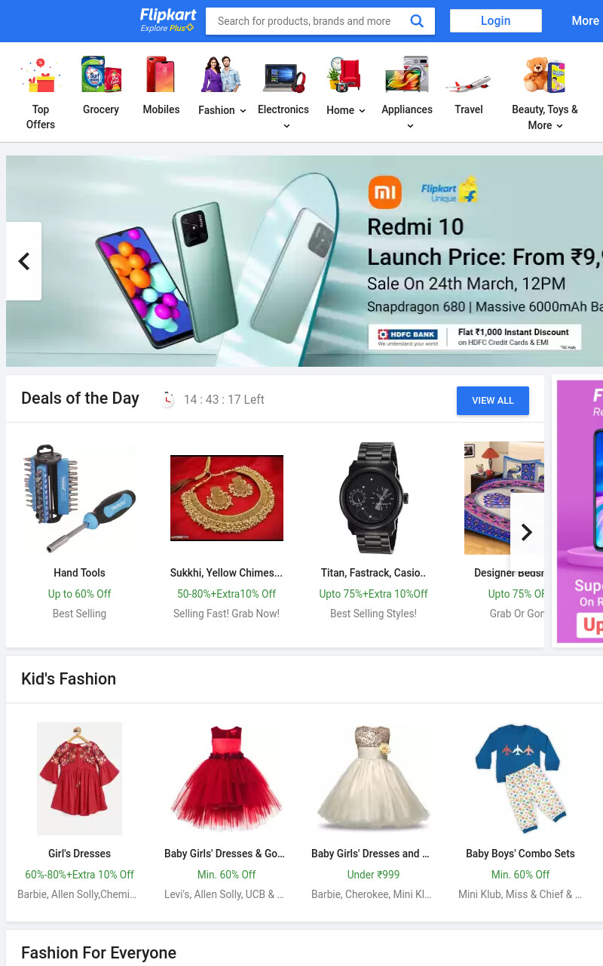Show previous banner with left arrow
This screenshot has width=603, height=966.
(x=23, y=261)
